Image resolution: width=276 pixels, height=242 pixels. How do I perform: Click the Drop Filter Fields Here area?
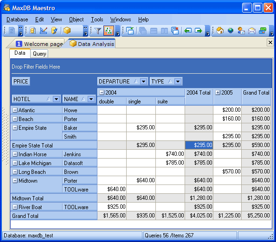141,67
